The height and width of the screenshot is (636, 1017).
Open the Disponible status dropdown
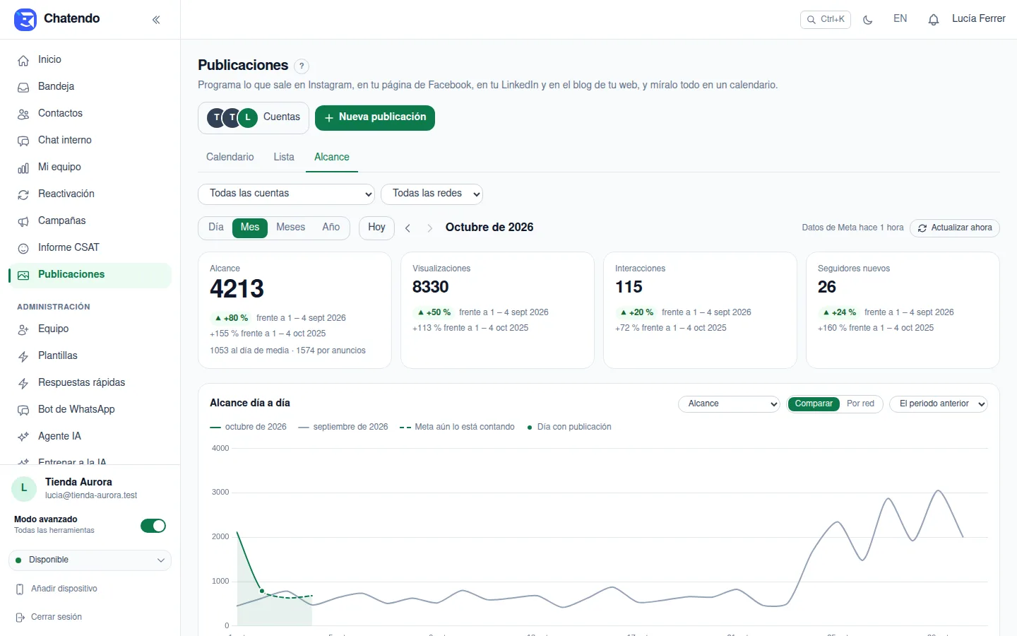pyautogui.click(x=90, y=560)
